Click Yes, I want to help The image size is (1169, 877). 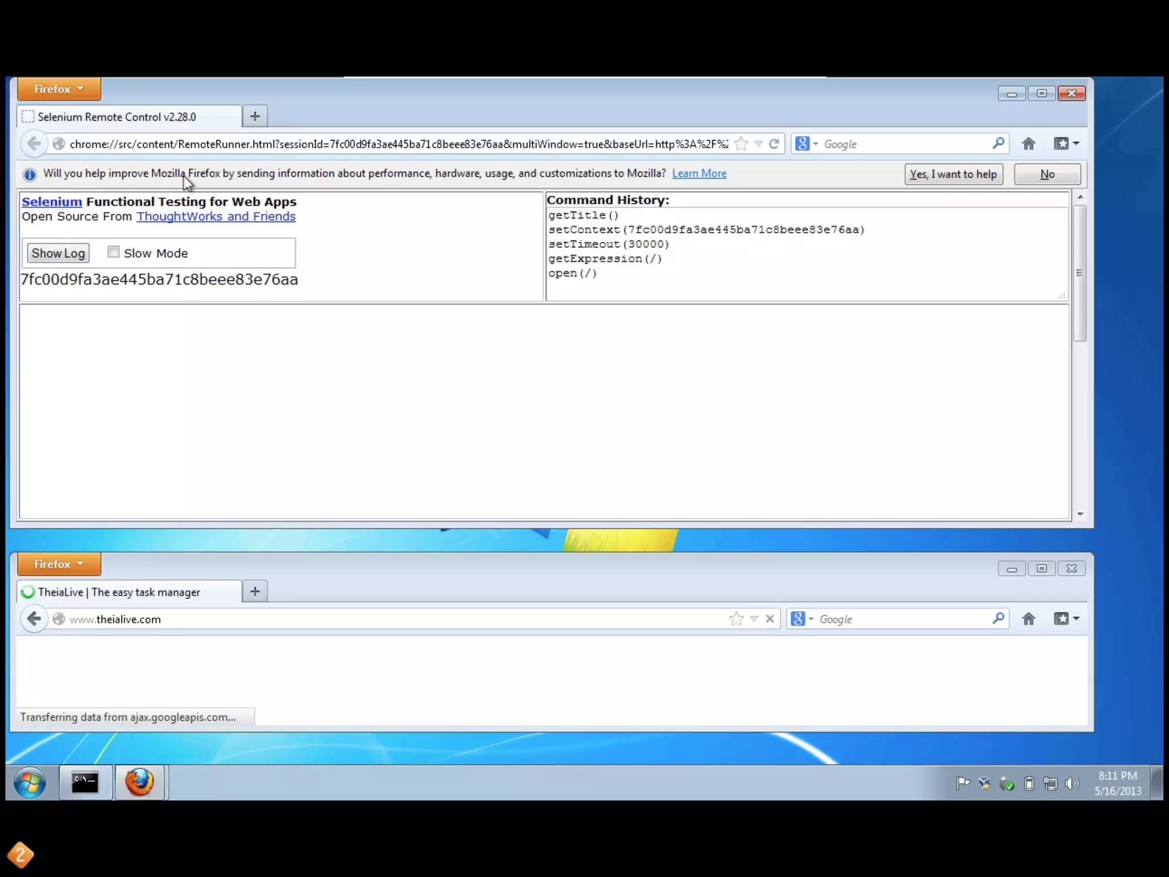tap(953, 174)
